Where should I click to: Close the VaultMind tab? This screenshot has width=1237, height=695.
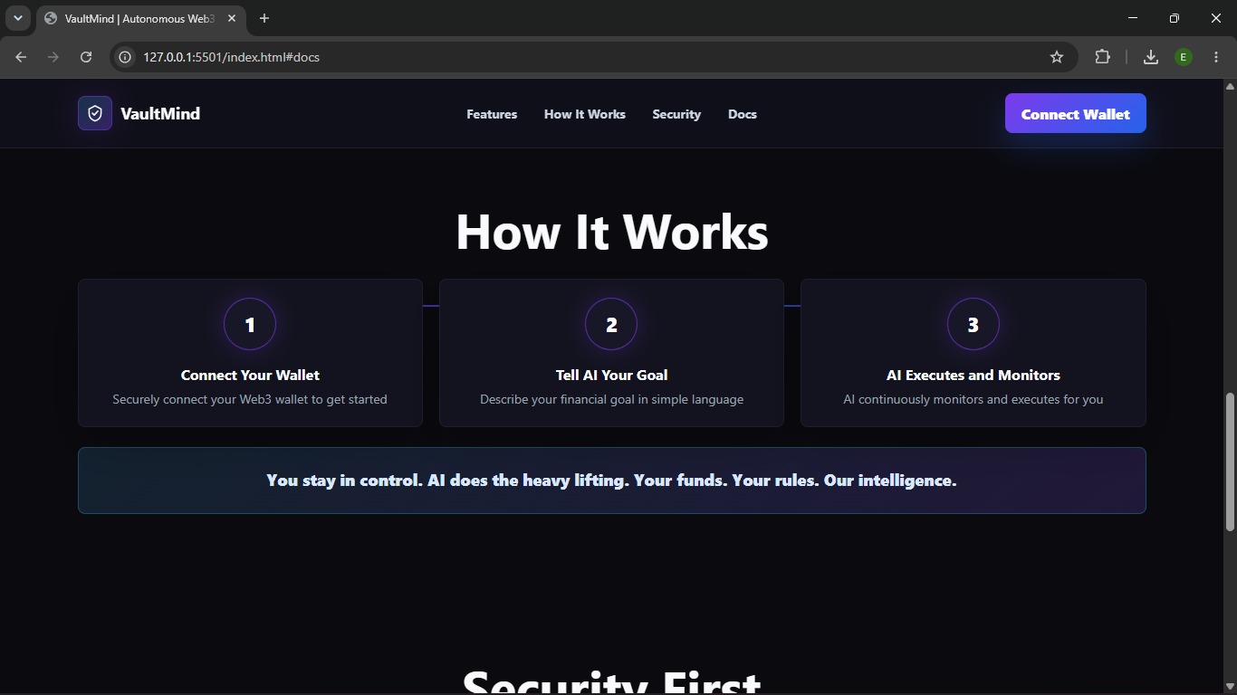click(230, 18)
